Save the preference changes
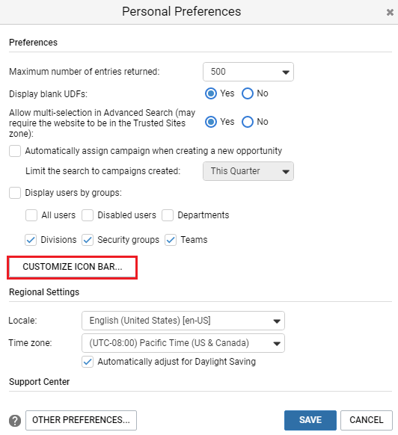This screenshot has height=435, width=398. (310, 420)
